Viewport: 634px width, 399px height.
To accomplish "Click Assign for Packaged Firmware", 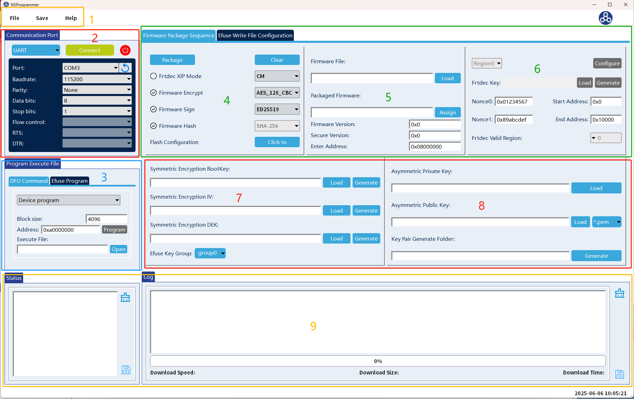I will coord(448,112).
